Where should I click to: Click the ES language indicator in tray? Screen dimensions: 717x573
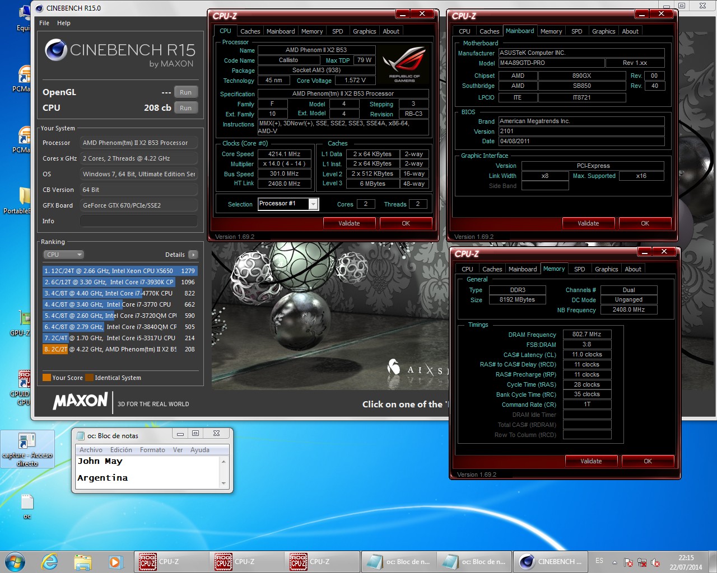pyautogui.click(x=599, y=561)
